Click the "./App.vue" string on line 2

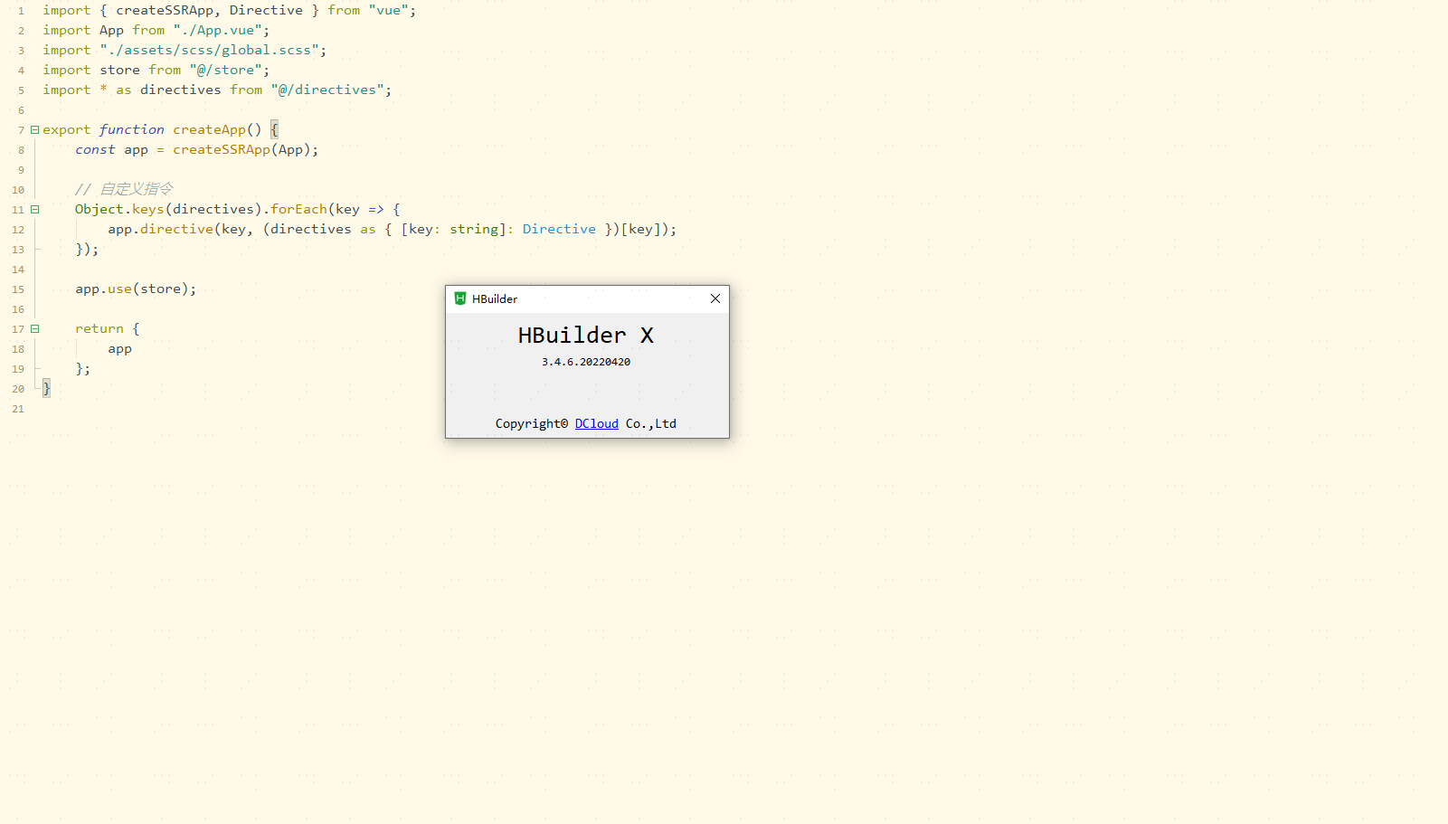pos(218,30)
